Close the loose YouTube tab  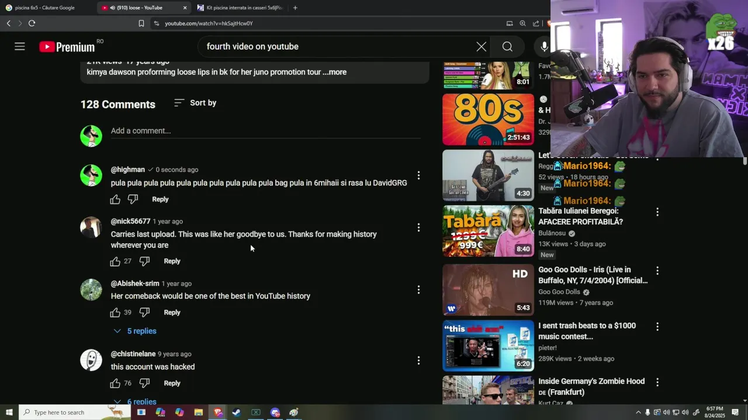pos(185,8)
